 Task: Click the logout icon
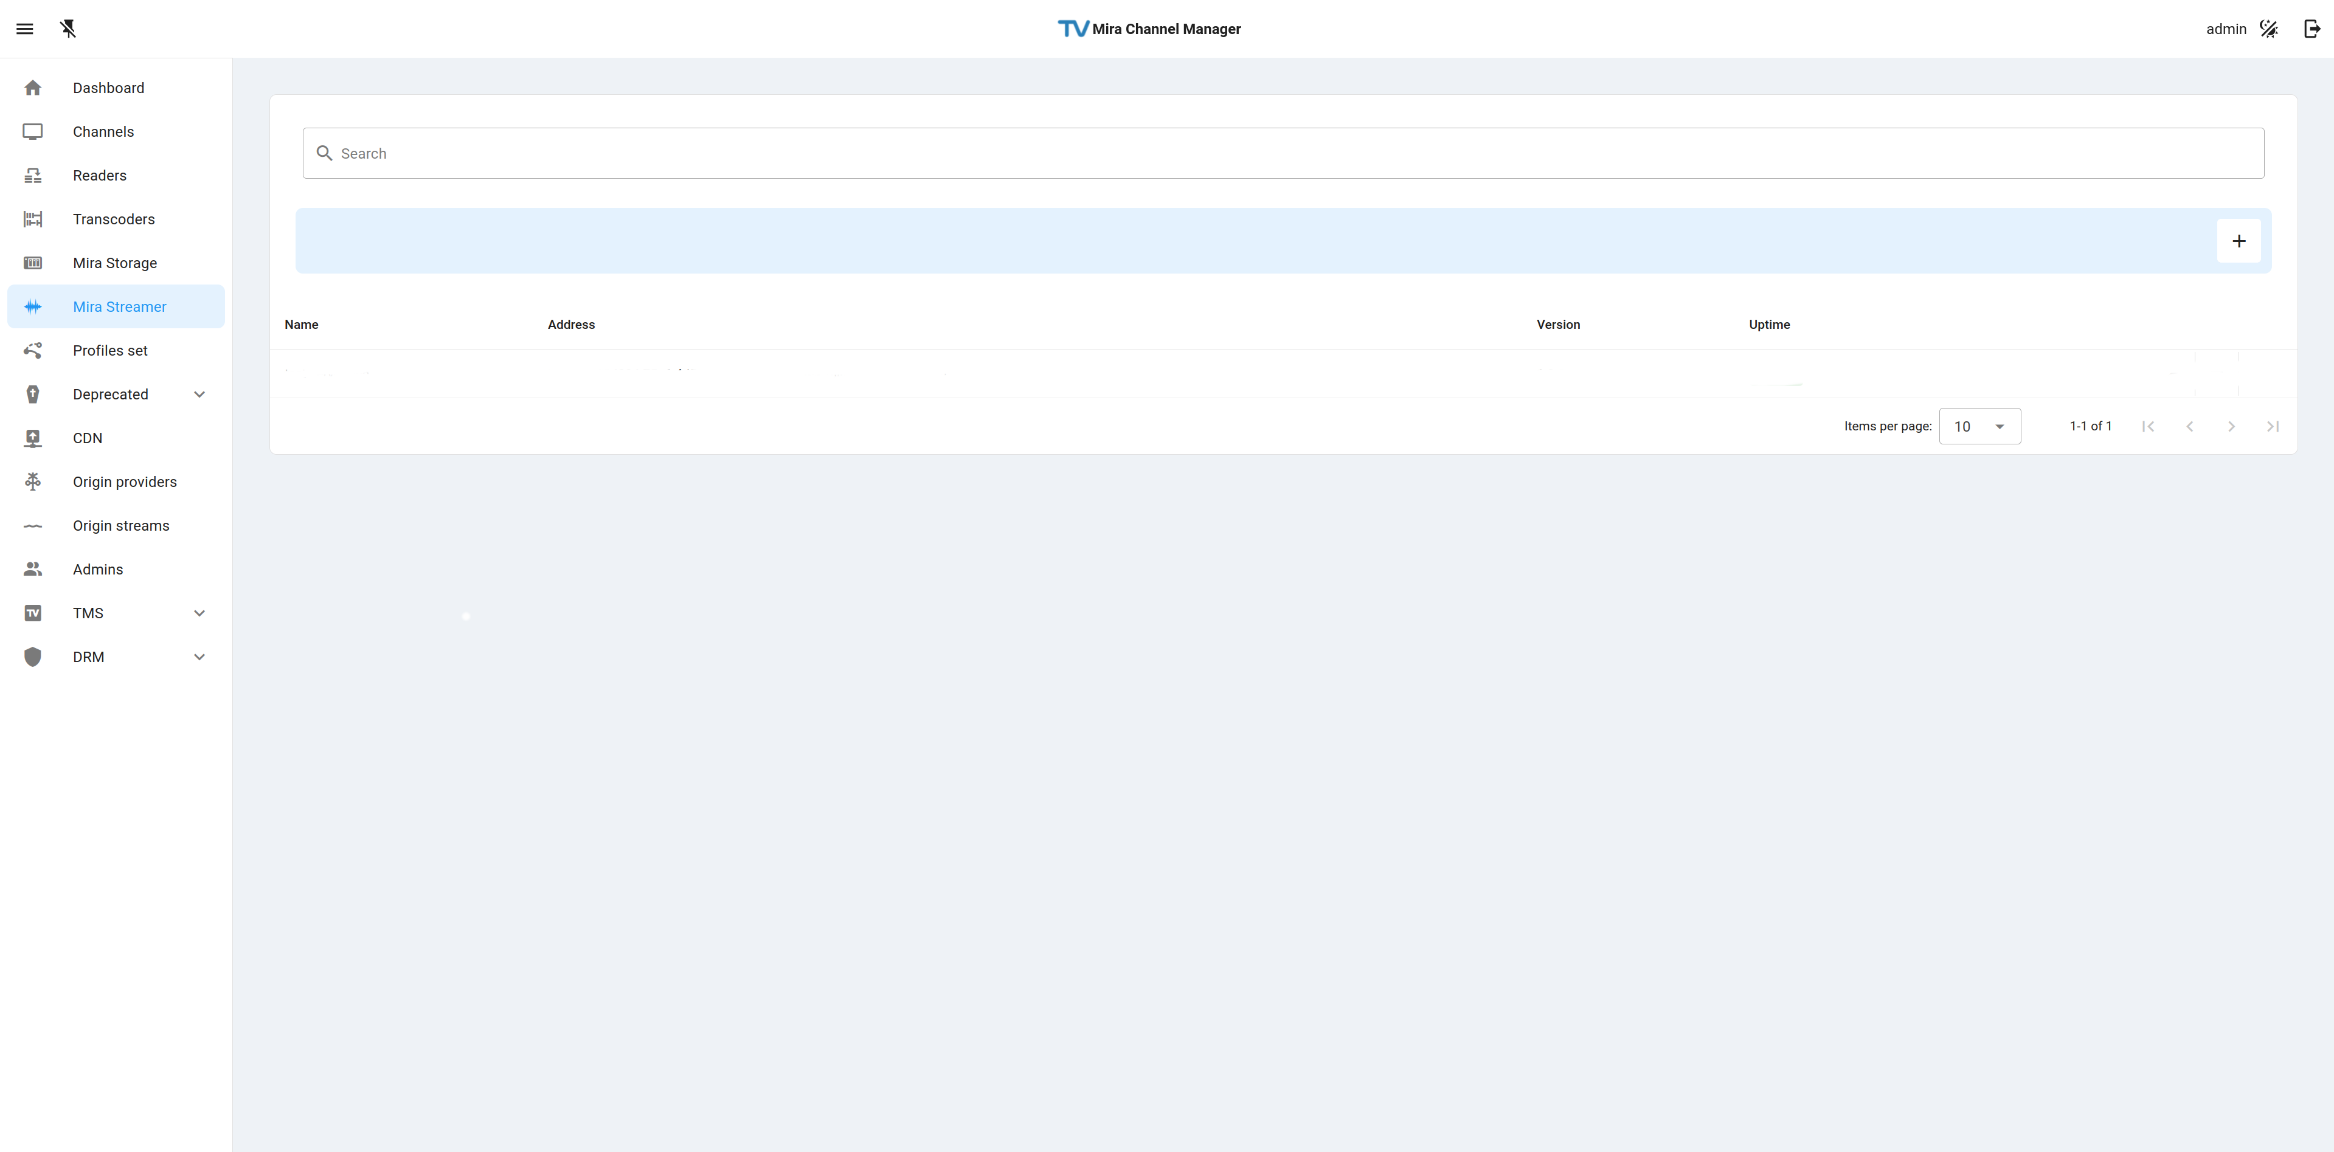point(2311,29)
